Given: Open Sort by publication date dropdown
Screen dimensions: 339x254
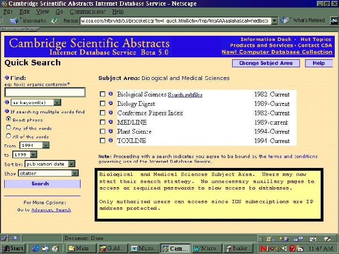Looking at the screenshot, I should [x=50, y=164].
